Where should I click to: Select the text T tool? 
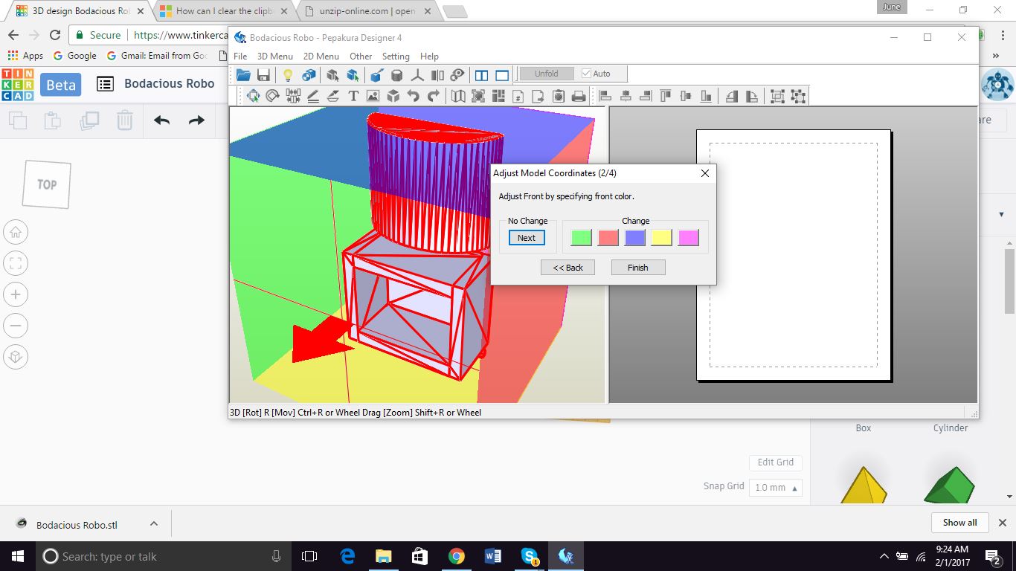click(353, 96)
